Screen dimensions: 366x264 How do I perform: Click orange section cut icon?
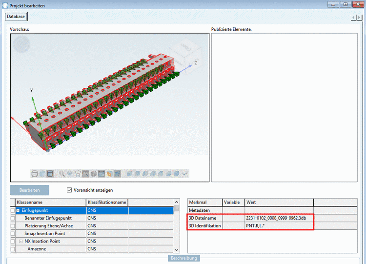(109, 174)
